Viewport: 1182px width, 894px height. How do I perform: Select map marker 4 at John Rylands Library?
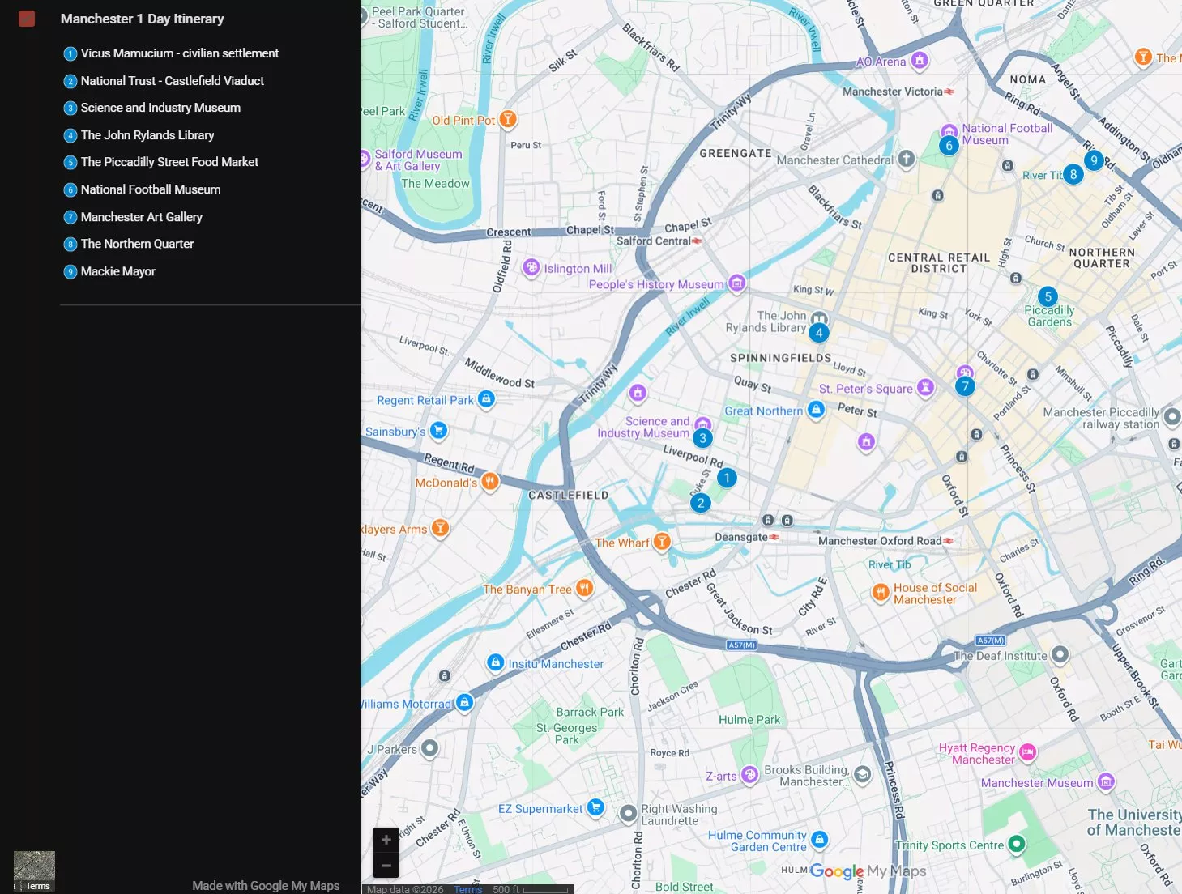(x=819, y=333)
